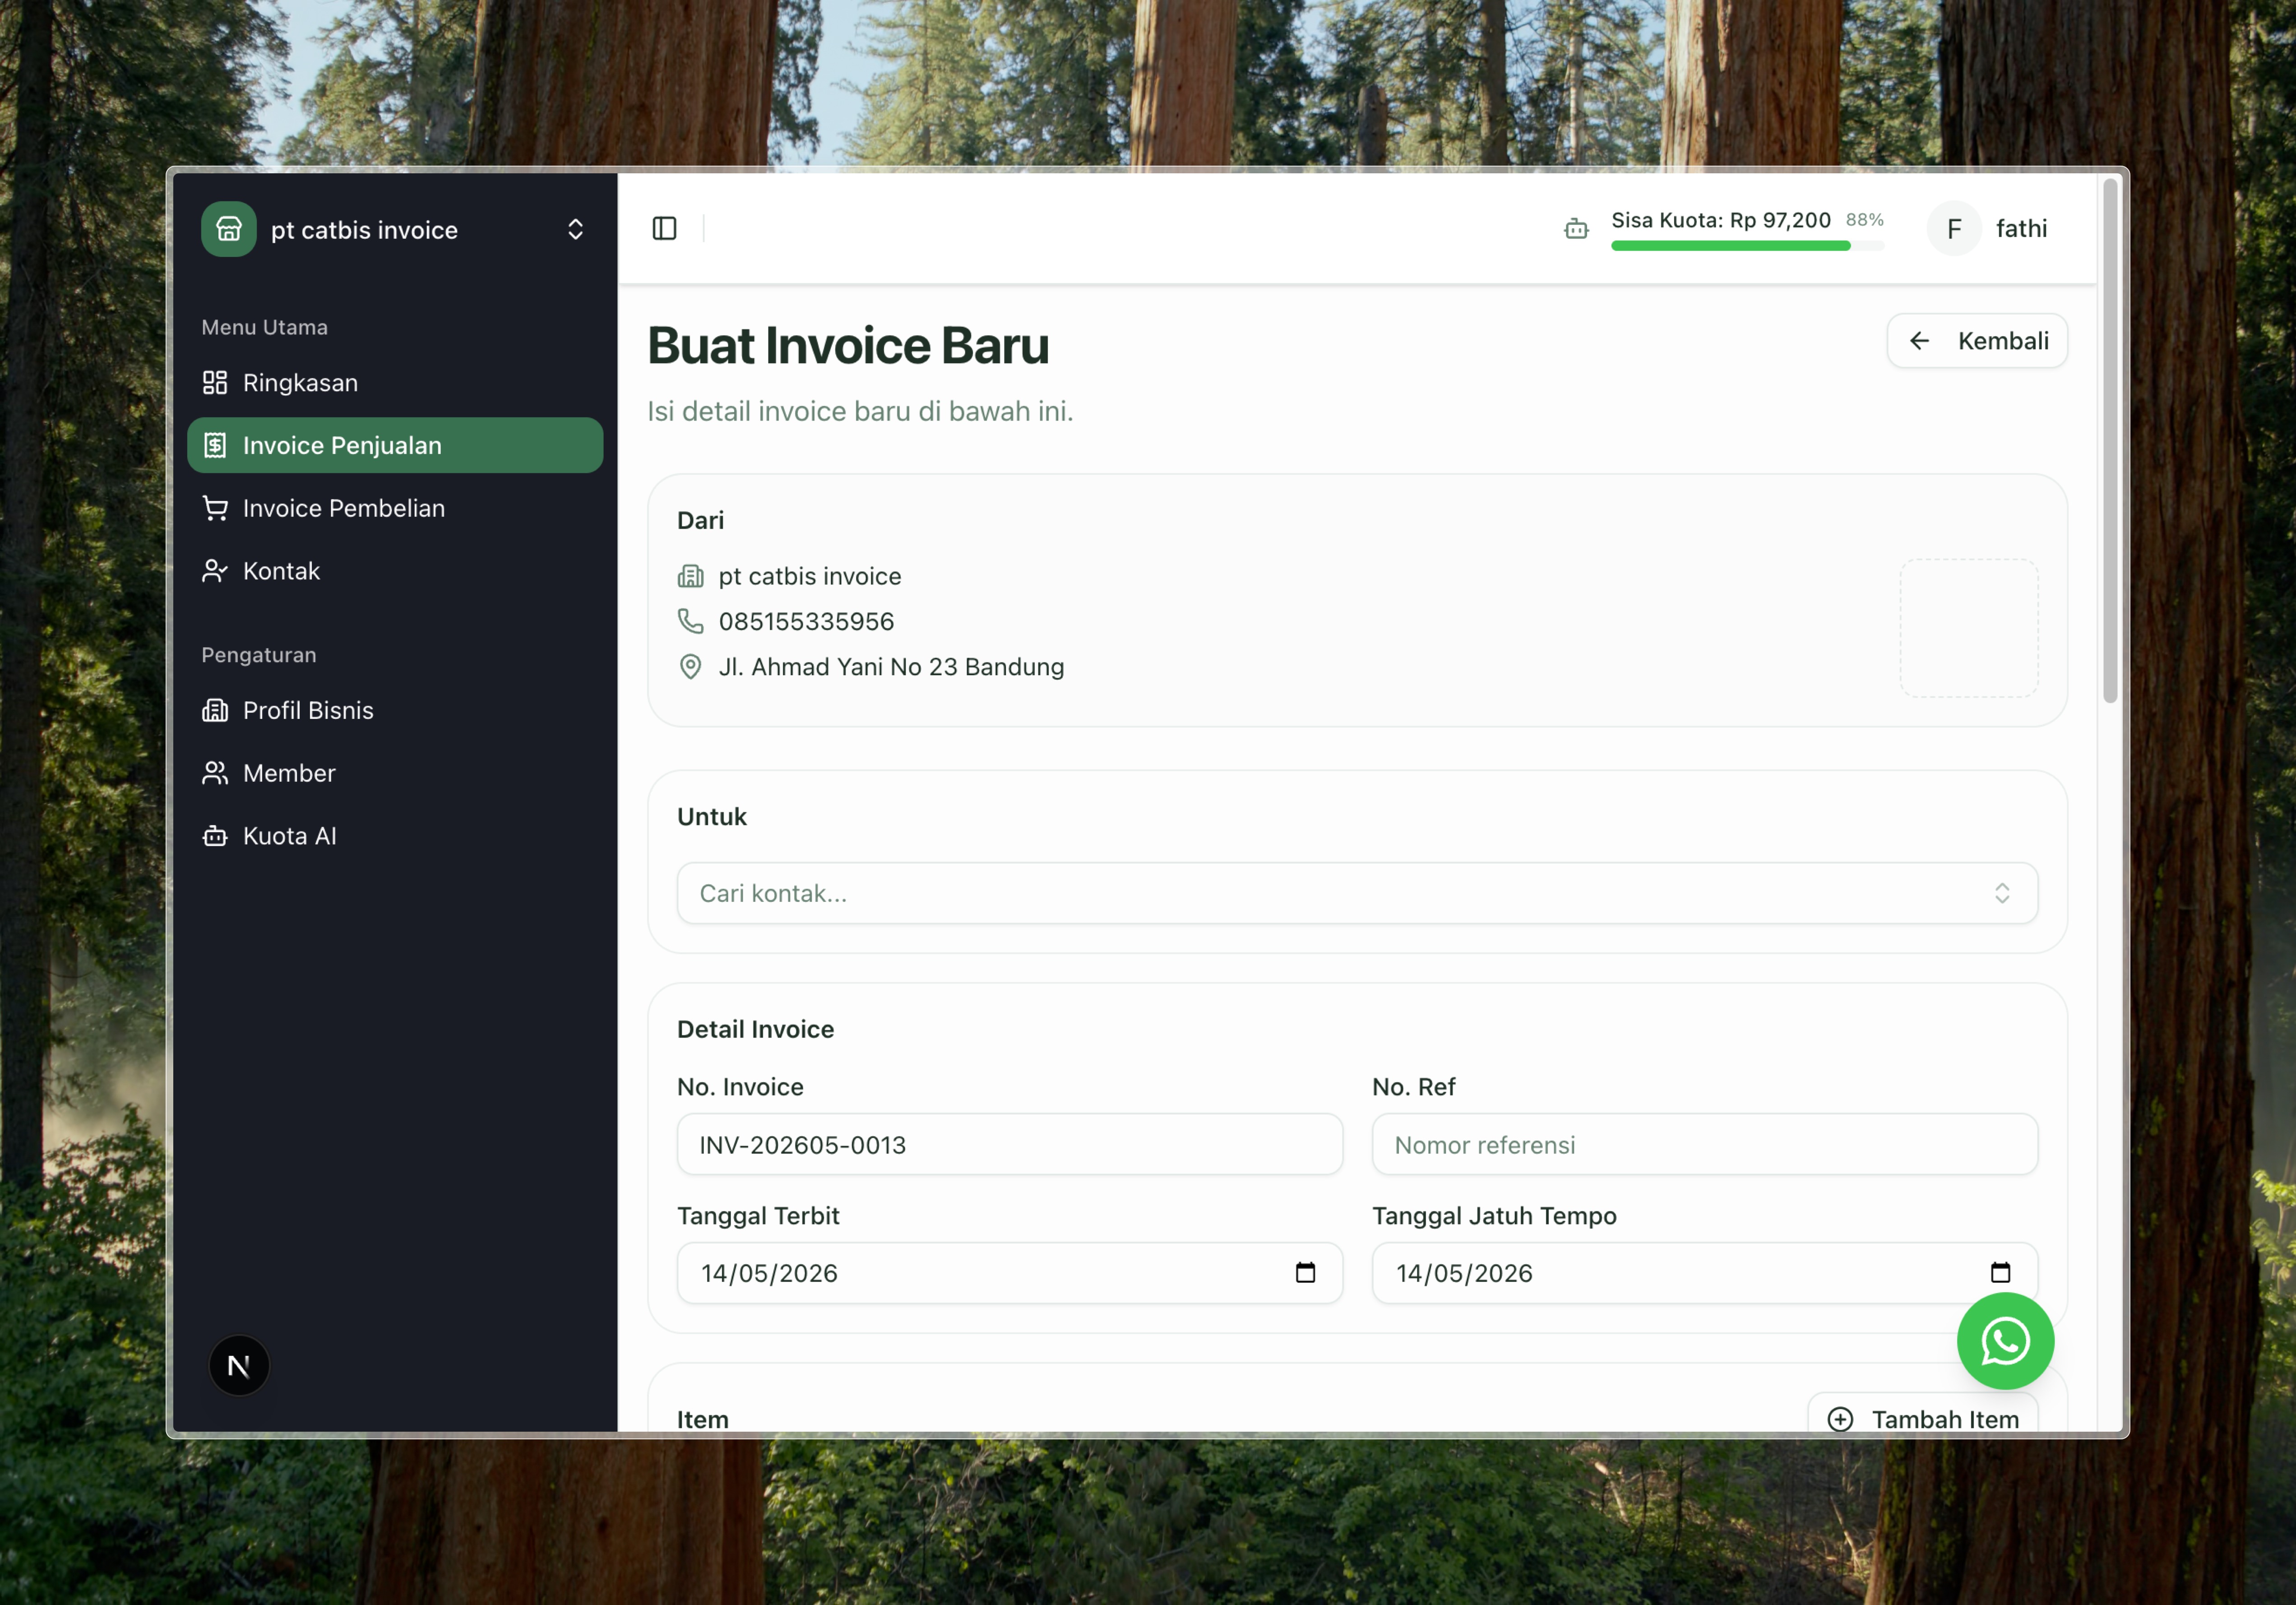The height and width of the screenshot is (1605, 2296).
Task: Click the location pin icon beside address
Action: tap(690, 667)
